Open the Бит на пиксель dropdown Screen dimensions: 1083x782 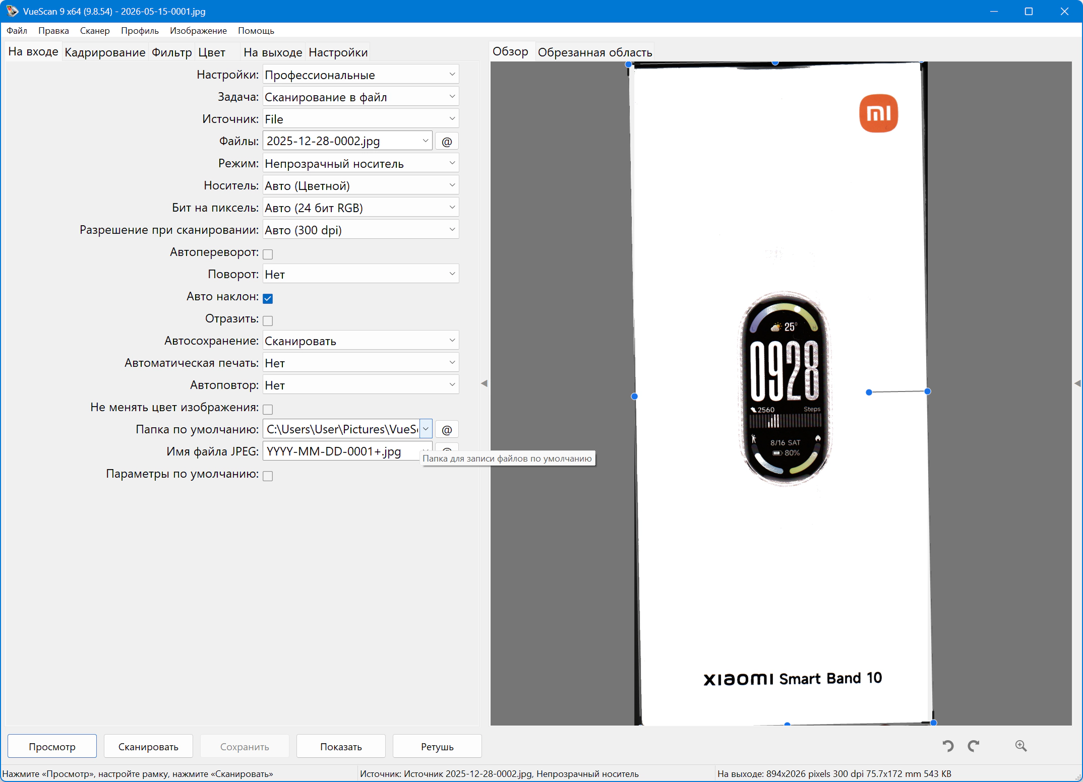pos(360,208)
